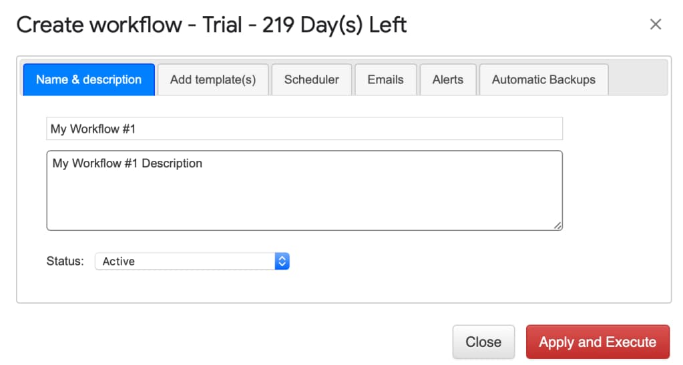Screen dimensions: 683x365
Task: Click the empty gray tab strip area
Action: pos(638,79)
